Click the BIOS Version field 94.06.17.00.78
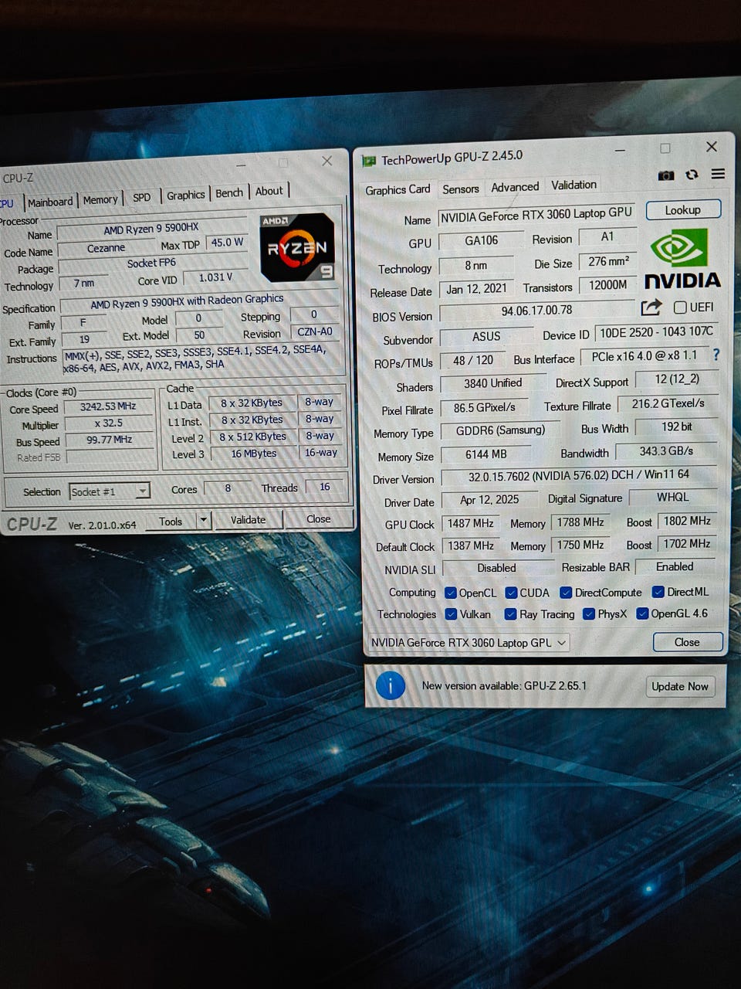Image resolution: width=741 pixels, height=989 pixels. pos(537,311)
